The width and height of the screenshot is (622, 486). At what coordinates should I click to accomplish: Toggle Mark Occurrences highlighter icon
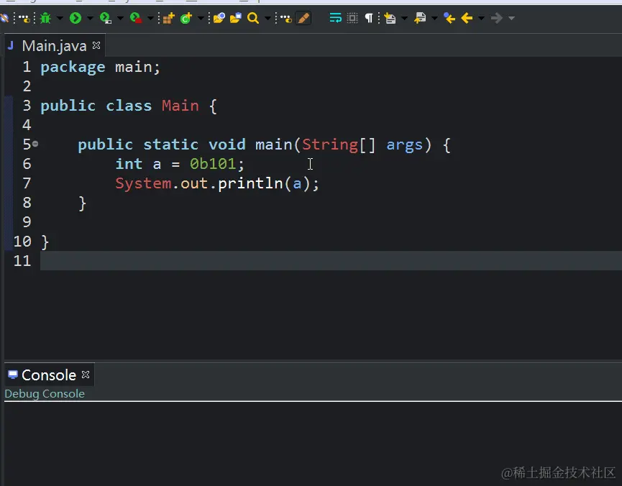pos(303,18)
